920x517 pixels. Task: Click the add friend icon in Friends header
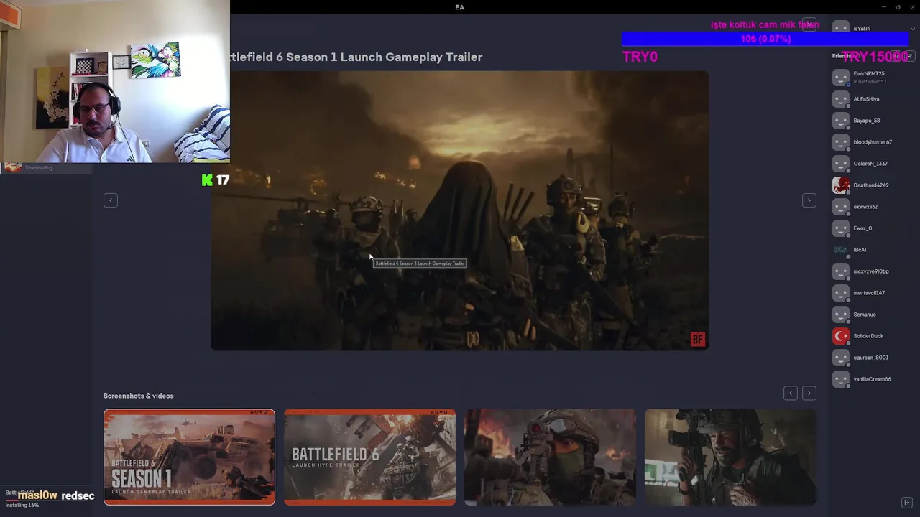coord(909,56)
